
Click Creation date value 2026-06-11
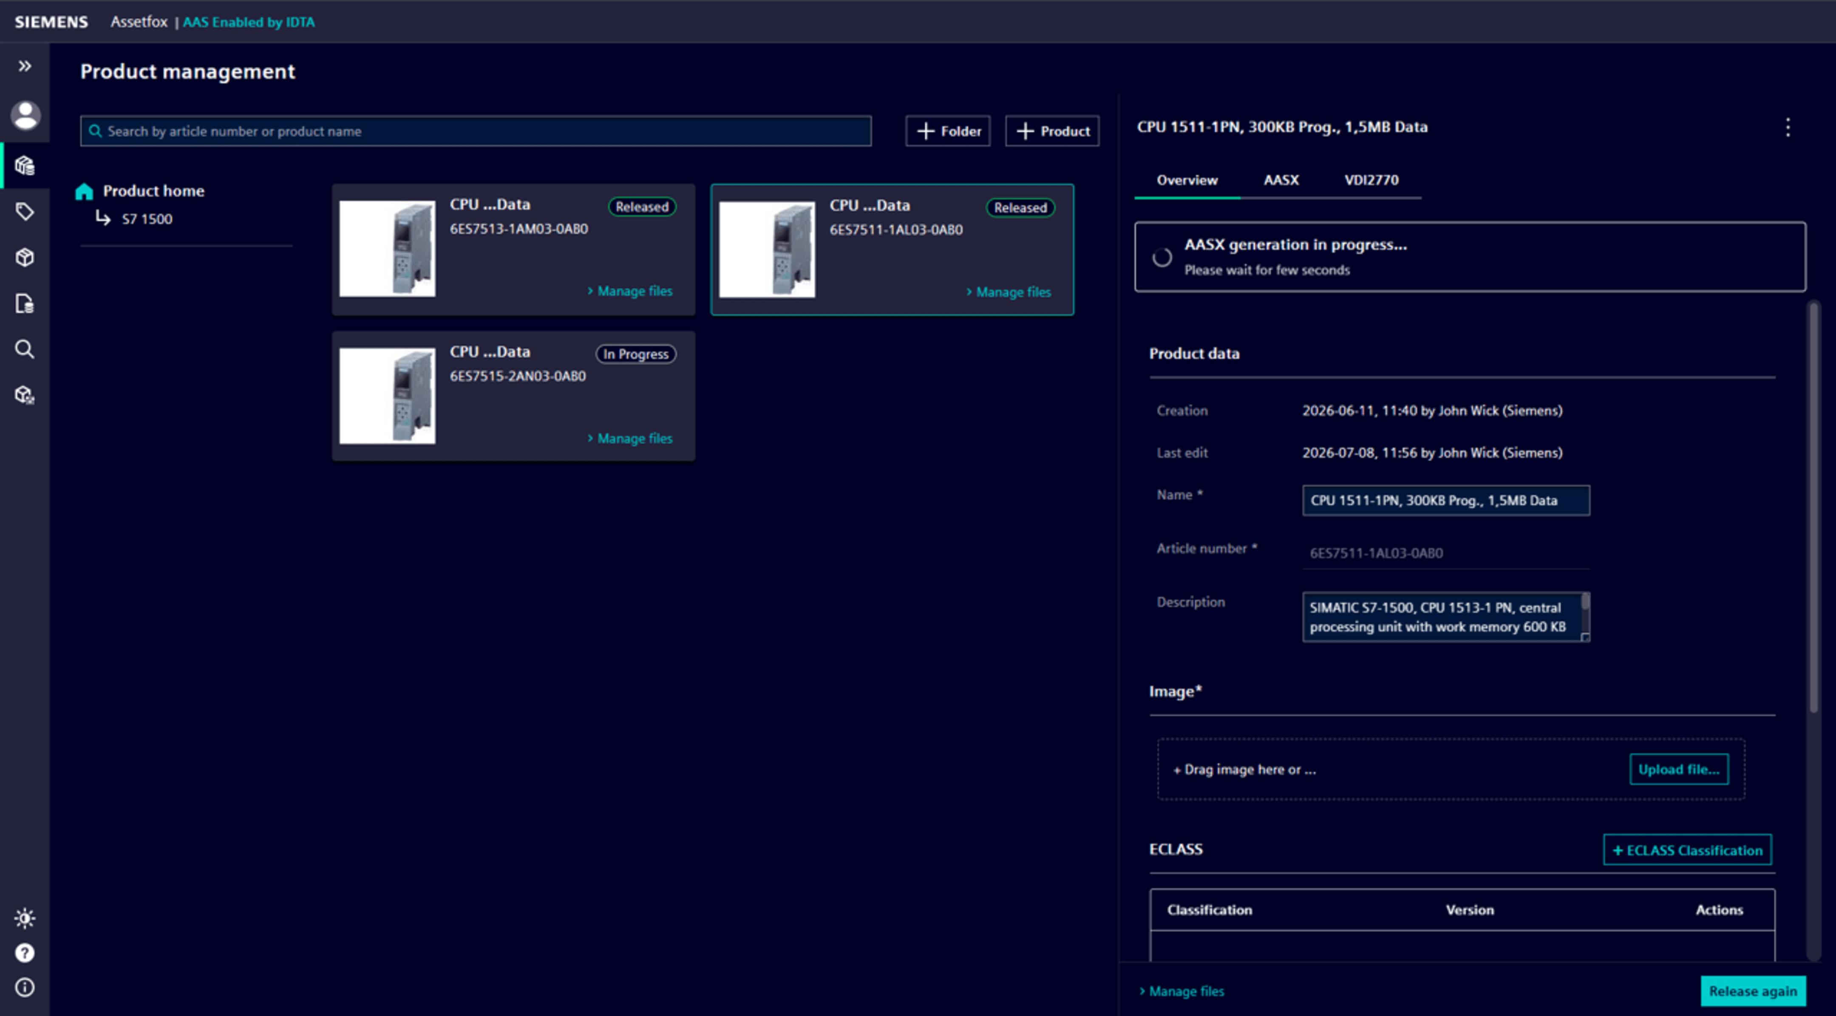[1432, 411]
